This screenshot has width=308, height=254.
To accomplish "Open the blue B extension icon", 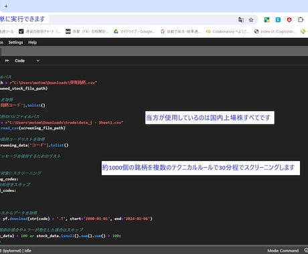I will point(278,20).
